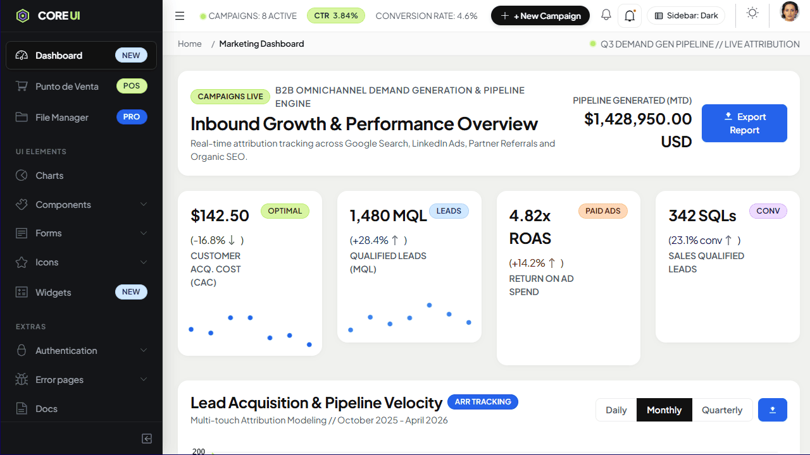The image size is (810, 455).
Task: Click the Components puzzle icon
Action: pos(22,205)
